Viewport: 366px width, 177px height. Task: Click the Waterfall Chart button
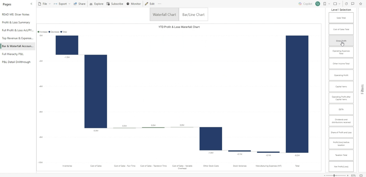pos(164,14)
